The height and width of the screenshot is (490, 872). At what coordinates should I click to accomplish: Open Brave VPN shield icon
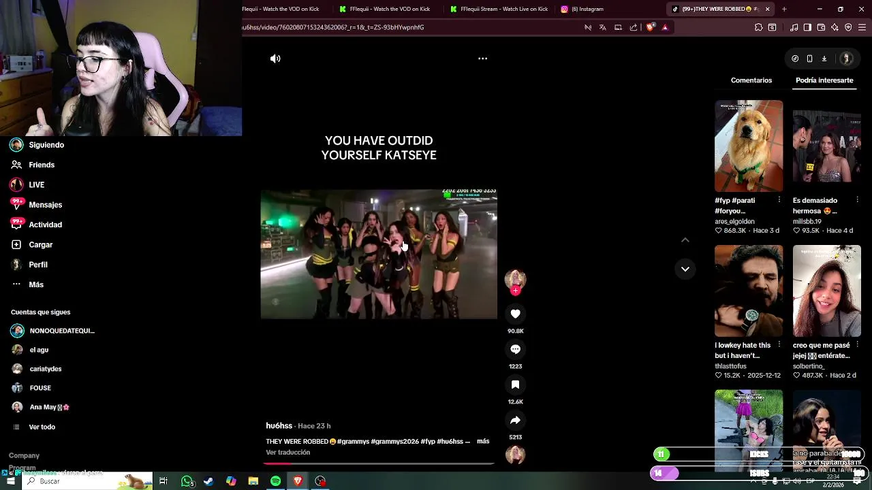tap(848, 27)
